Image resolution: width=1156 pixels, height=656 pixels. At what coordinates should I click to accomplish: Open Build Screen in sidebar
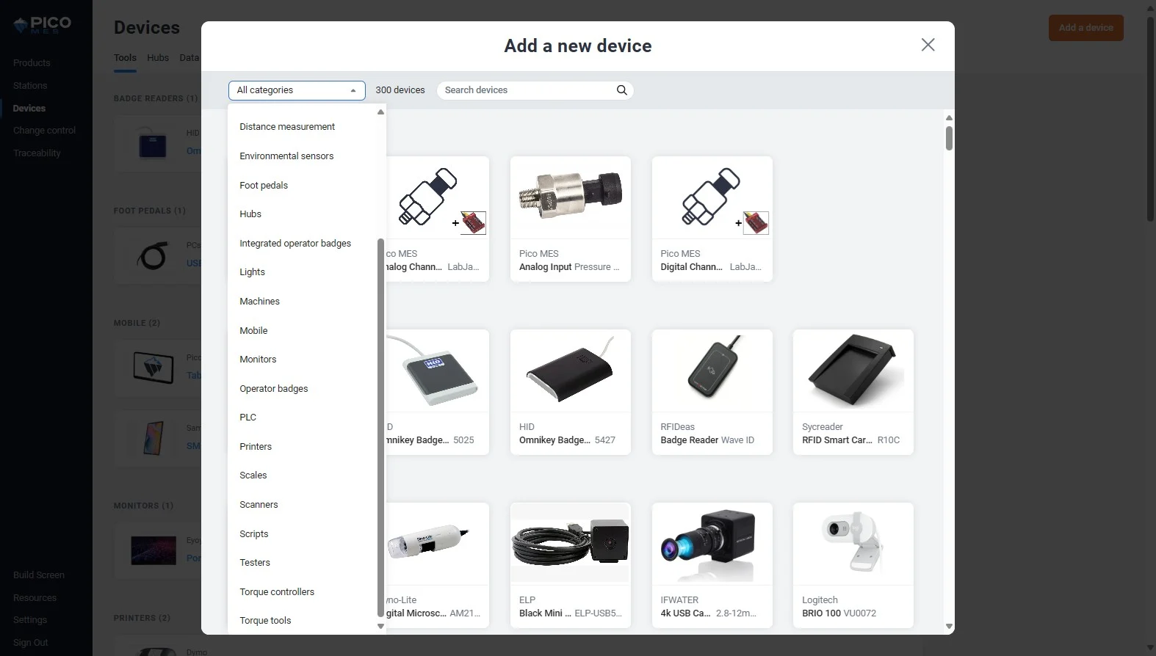(39, 575)
